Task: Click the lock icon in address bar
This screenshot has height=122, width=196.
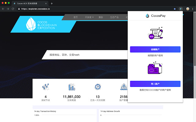Action: 19,9
